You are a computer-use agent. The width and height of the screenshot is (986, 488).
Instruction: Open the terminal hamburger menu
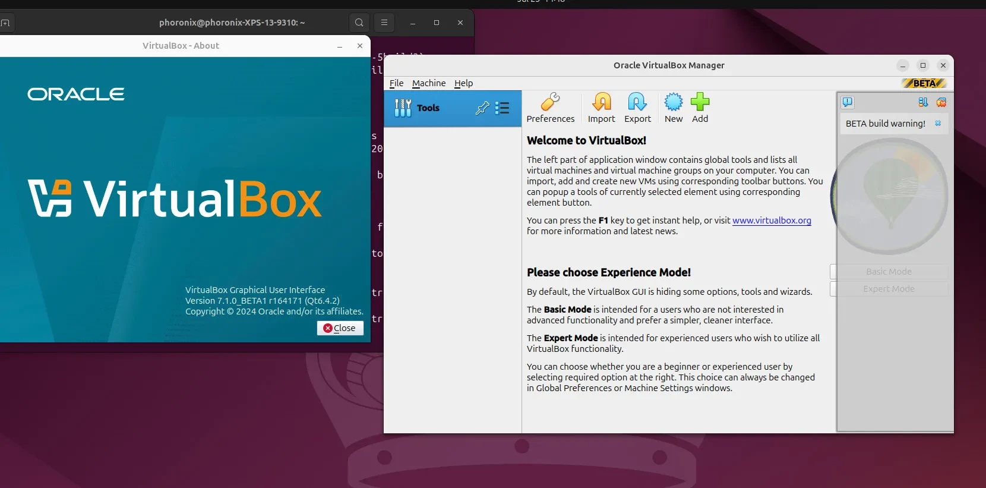[384, 23]
